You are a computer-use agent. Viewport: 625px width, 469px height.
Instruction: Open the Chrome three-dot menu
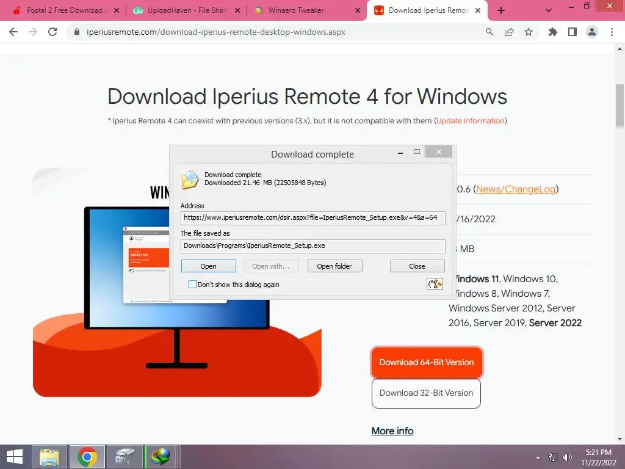coord(612,32)
